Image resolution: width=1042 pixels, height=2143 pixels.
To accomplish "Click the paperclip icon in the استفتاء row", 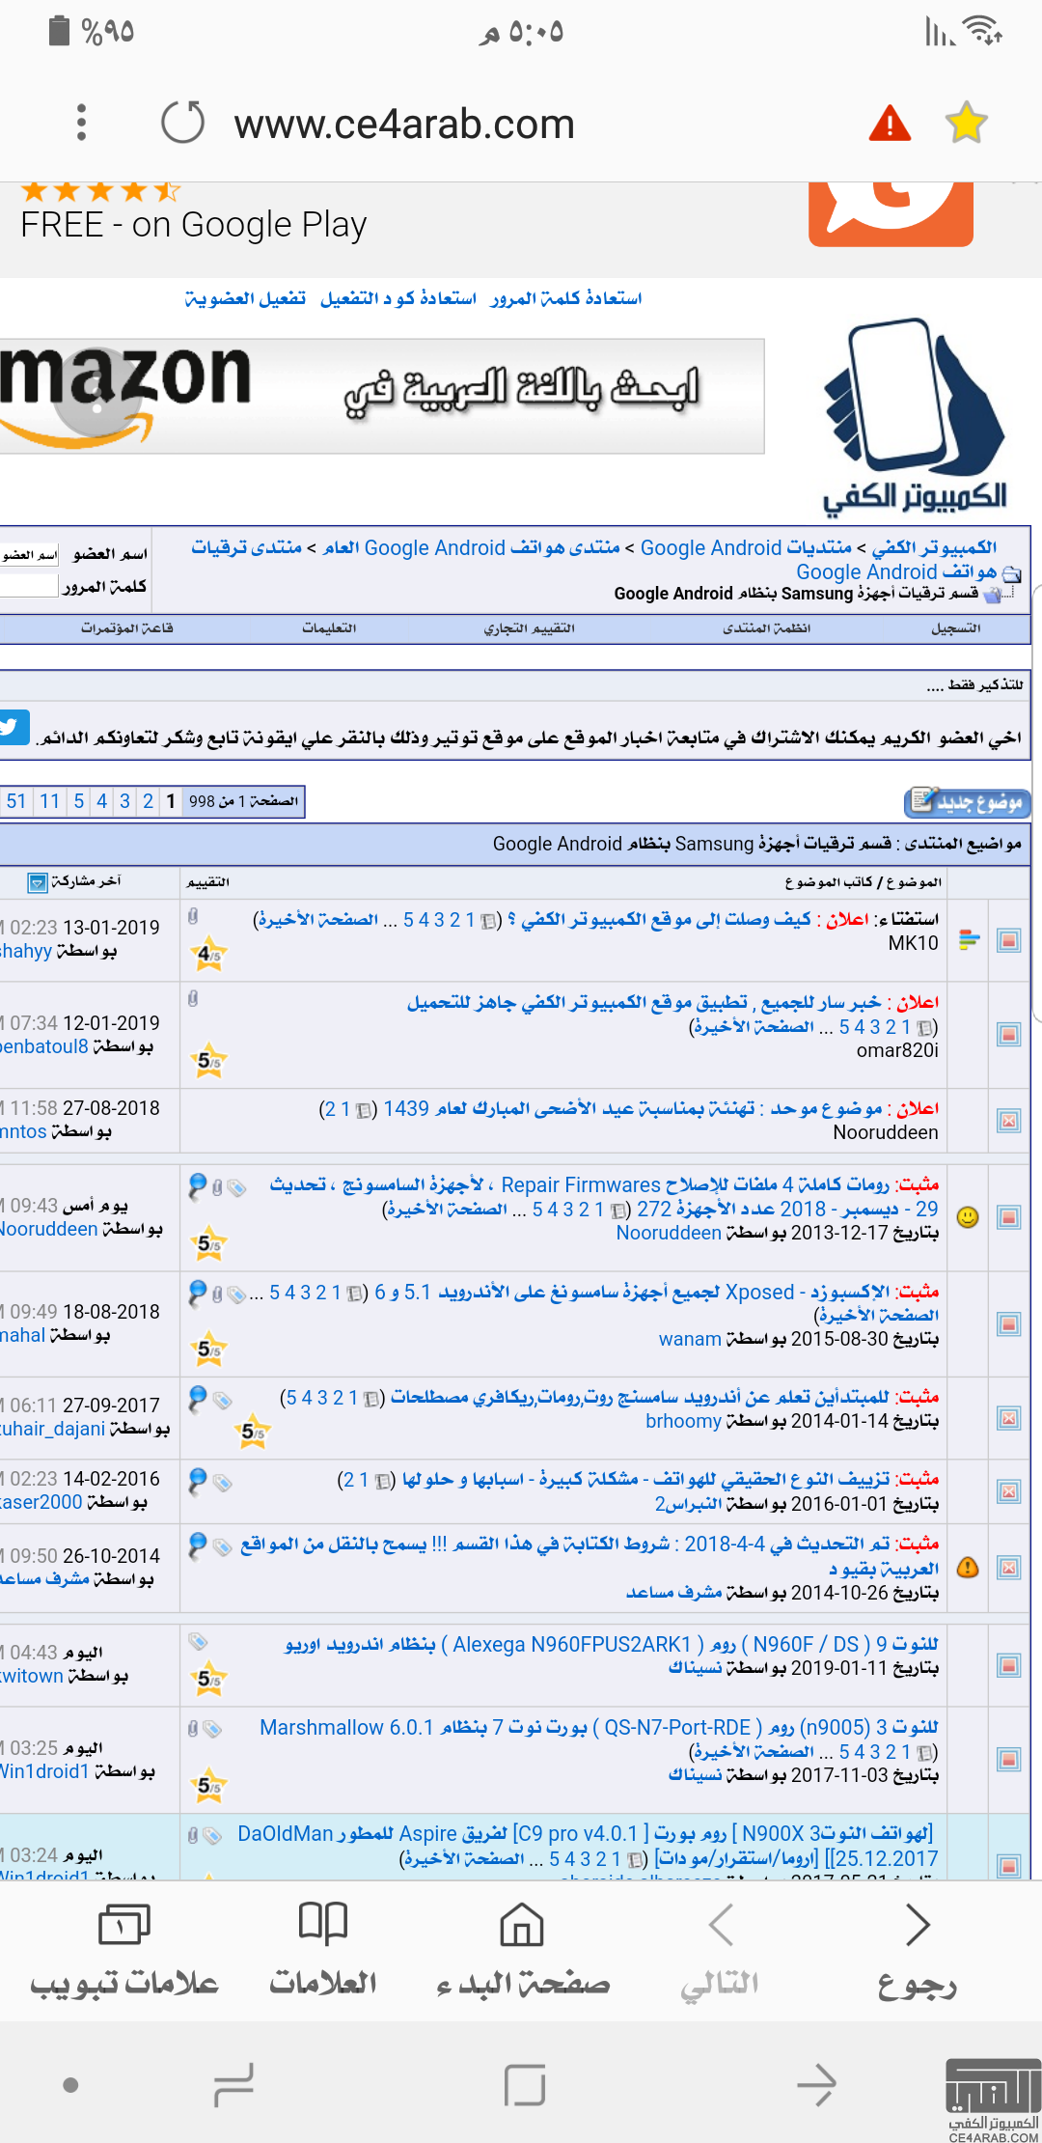I will point(193,917).
